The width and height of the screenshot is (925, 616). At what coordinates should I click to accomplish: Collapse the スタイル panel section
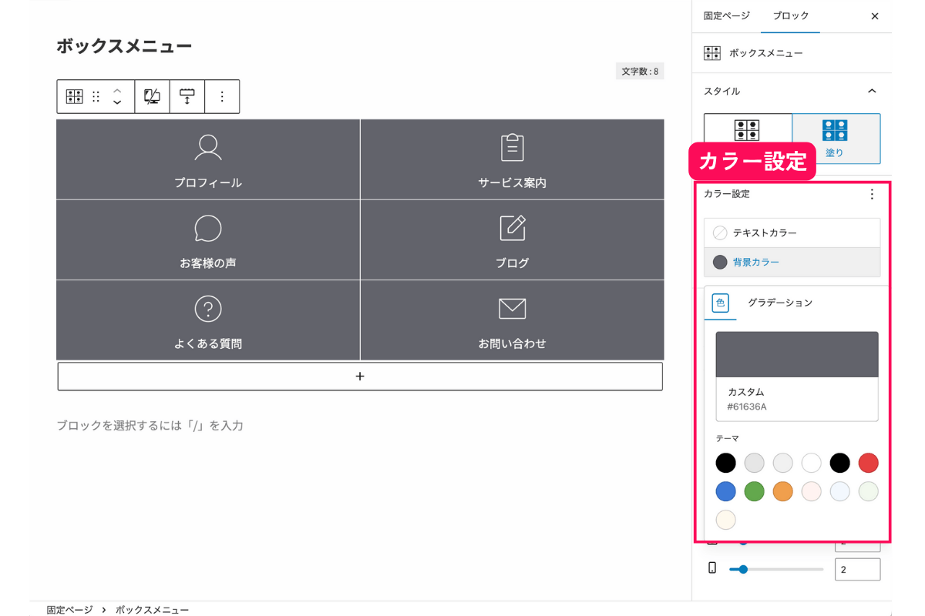pos(872,91)
